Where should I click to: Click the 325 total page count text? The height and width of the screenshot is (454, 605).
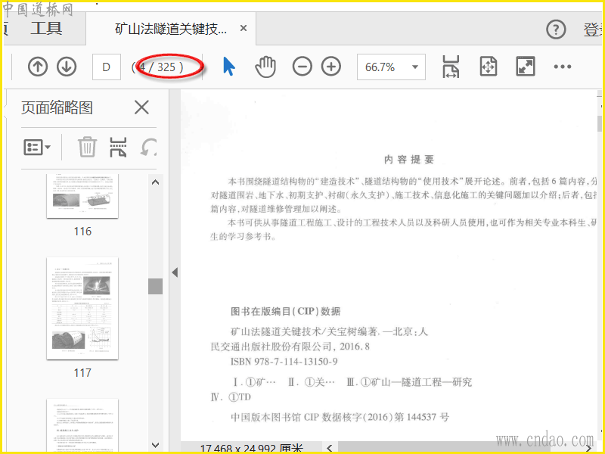pos(166,67)
